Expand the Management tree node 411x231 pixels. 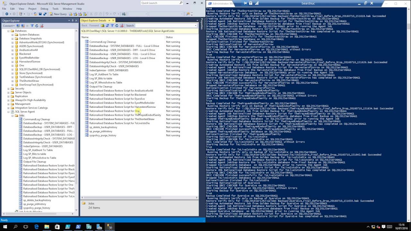8,104
